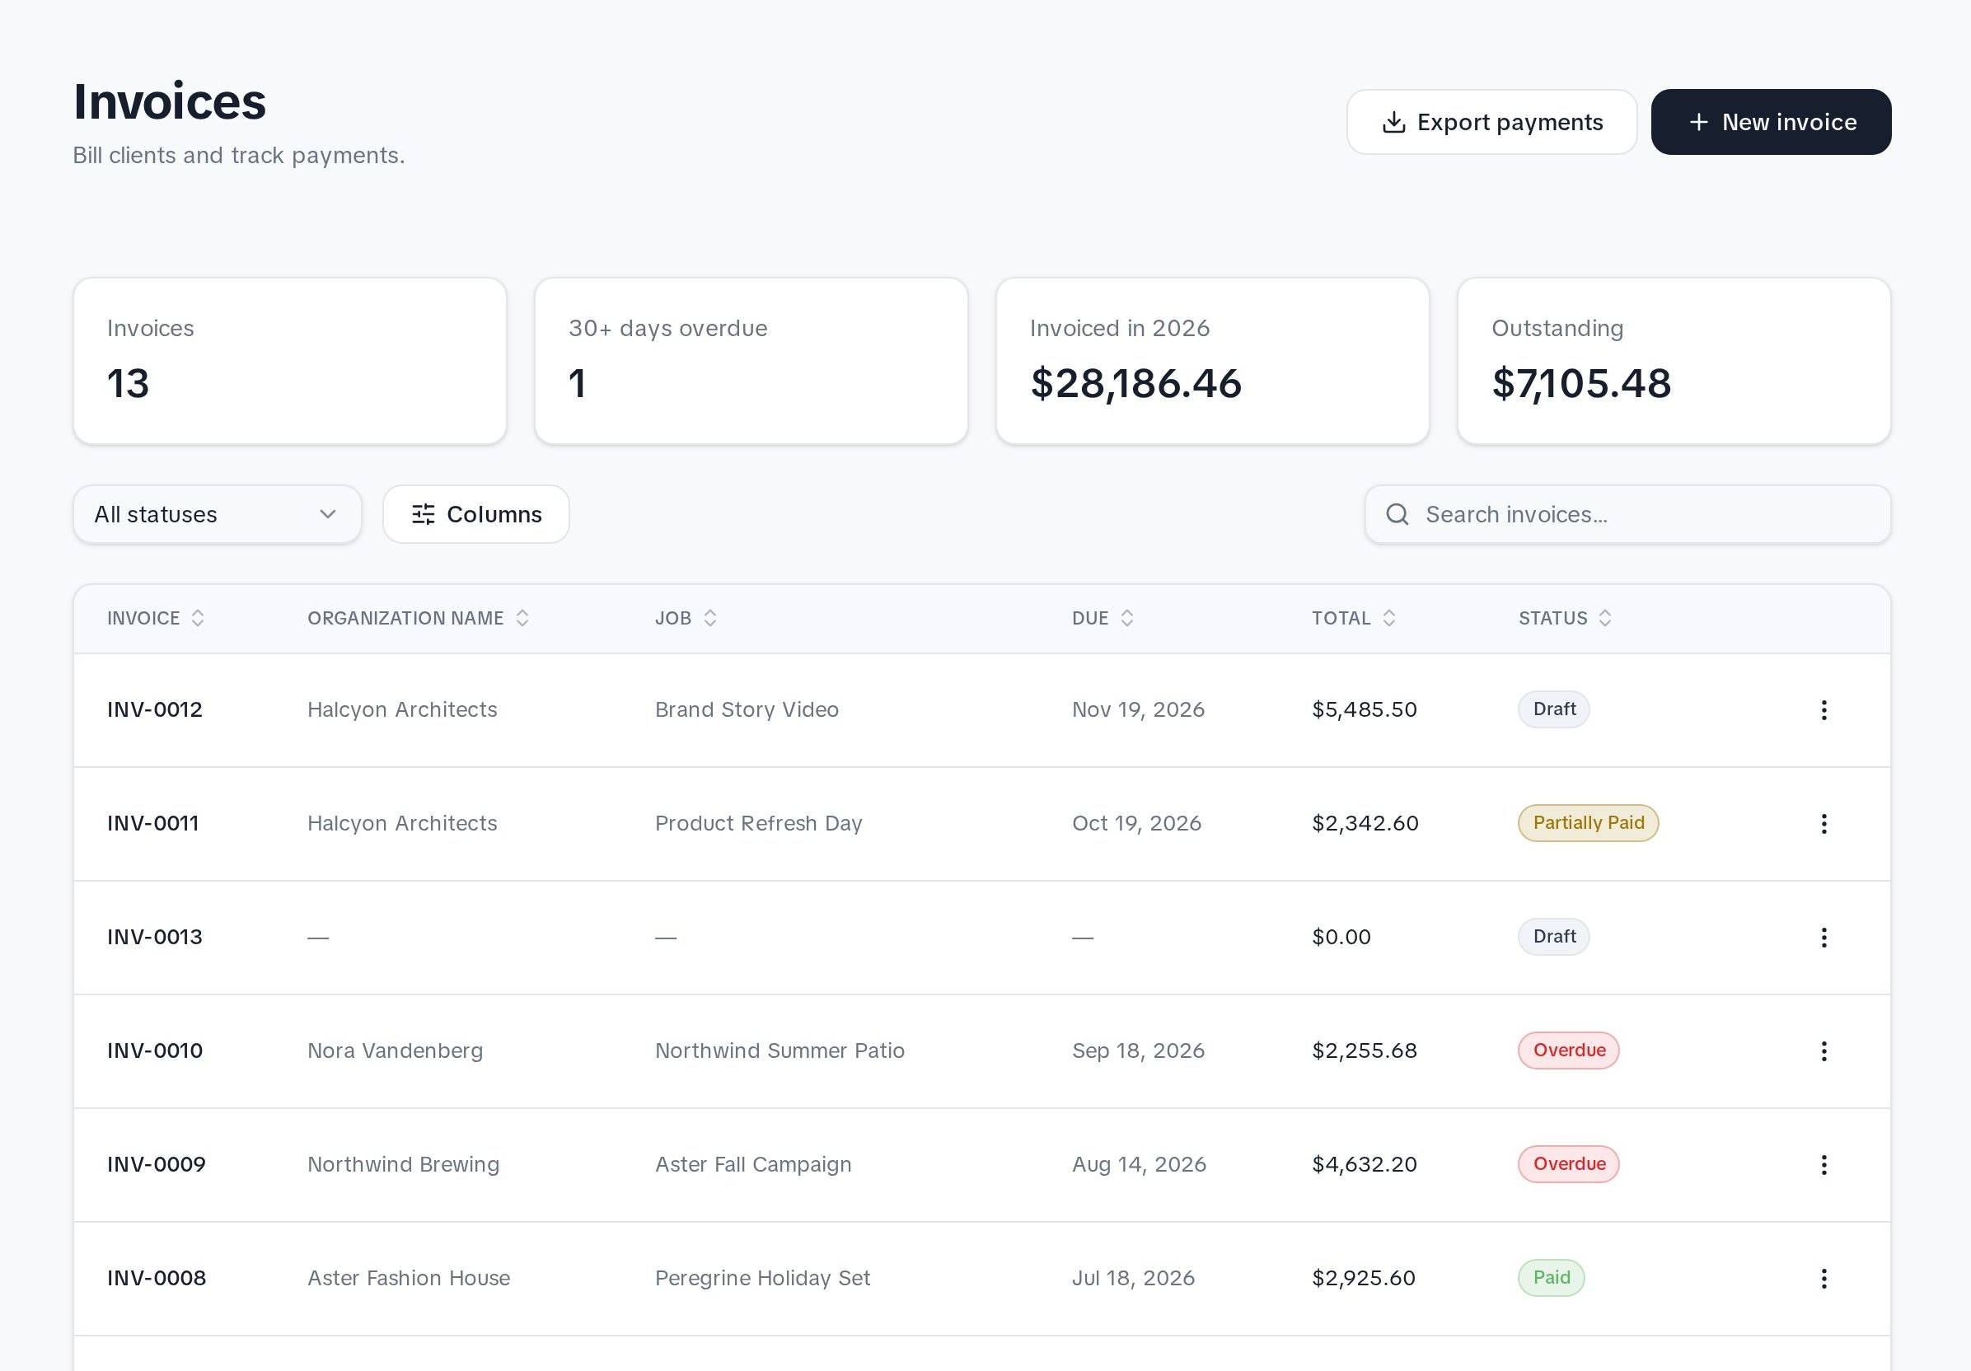Create a New invoice
Image resolution: width=1971 pixels, height=1371 pixels.
pyautogui.click(x=1771, y=122)
